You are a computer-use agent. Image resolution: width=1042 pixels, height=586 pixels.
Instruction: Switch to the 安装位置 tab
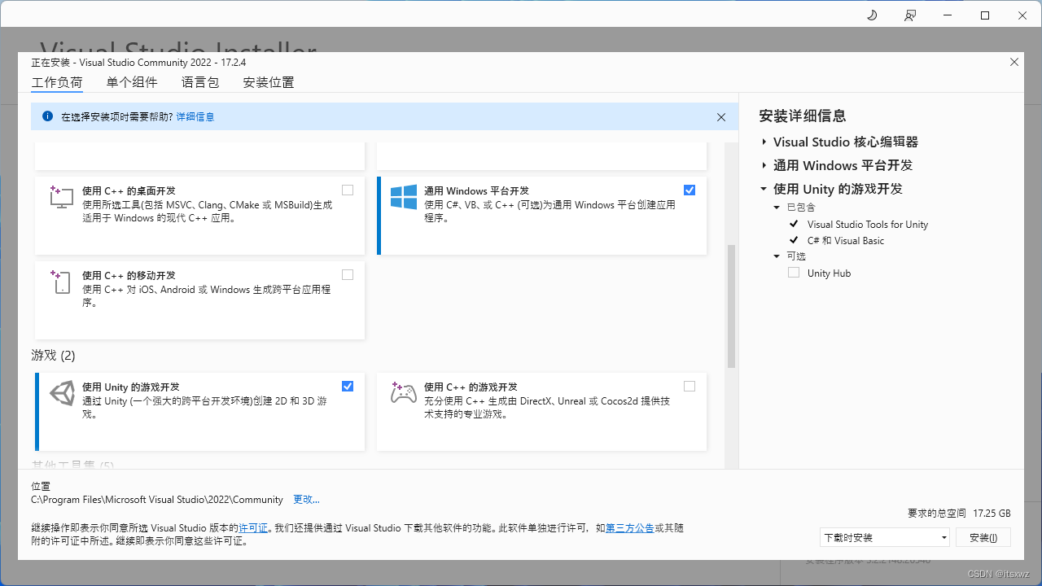269,82
